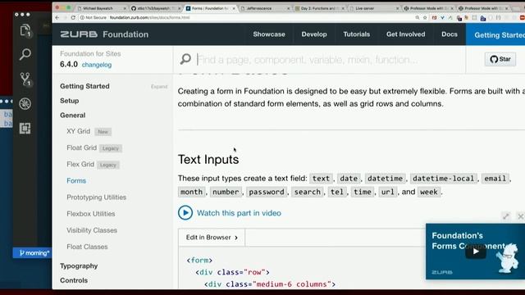Expand the Getting Started sidebar section

pos(159,87)
